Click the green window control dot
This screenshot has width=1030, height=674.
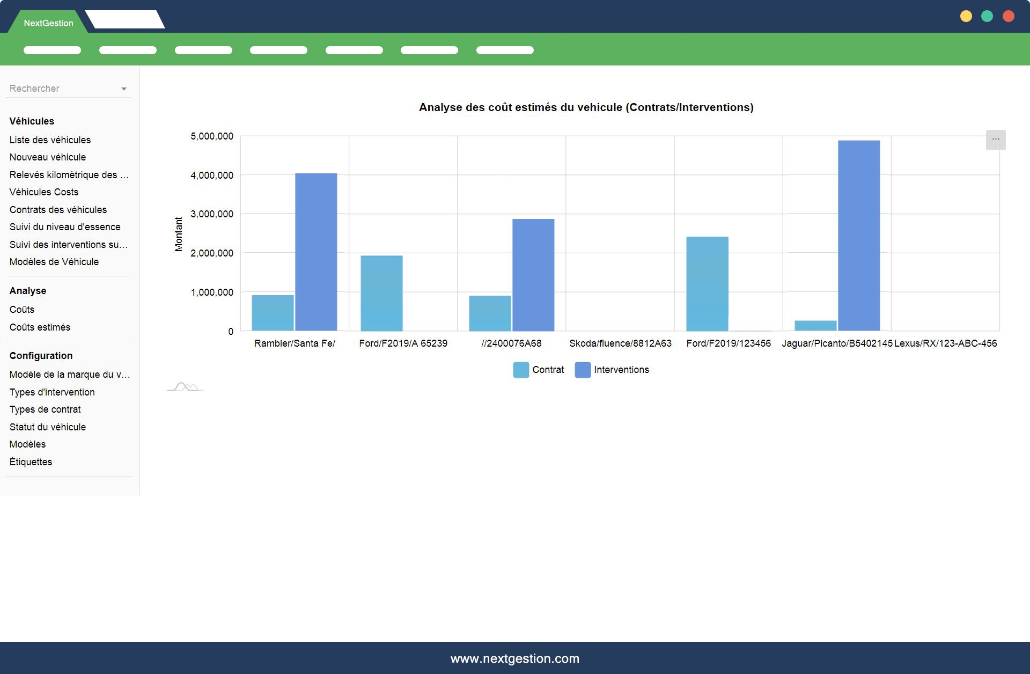click(x=987, y=16)
